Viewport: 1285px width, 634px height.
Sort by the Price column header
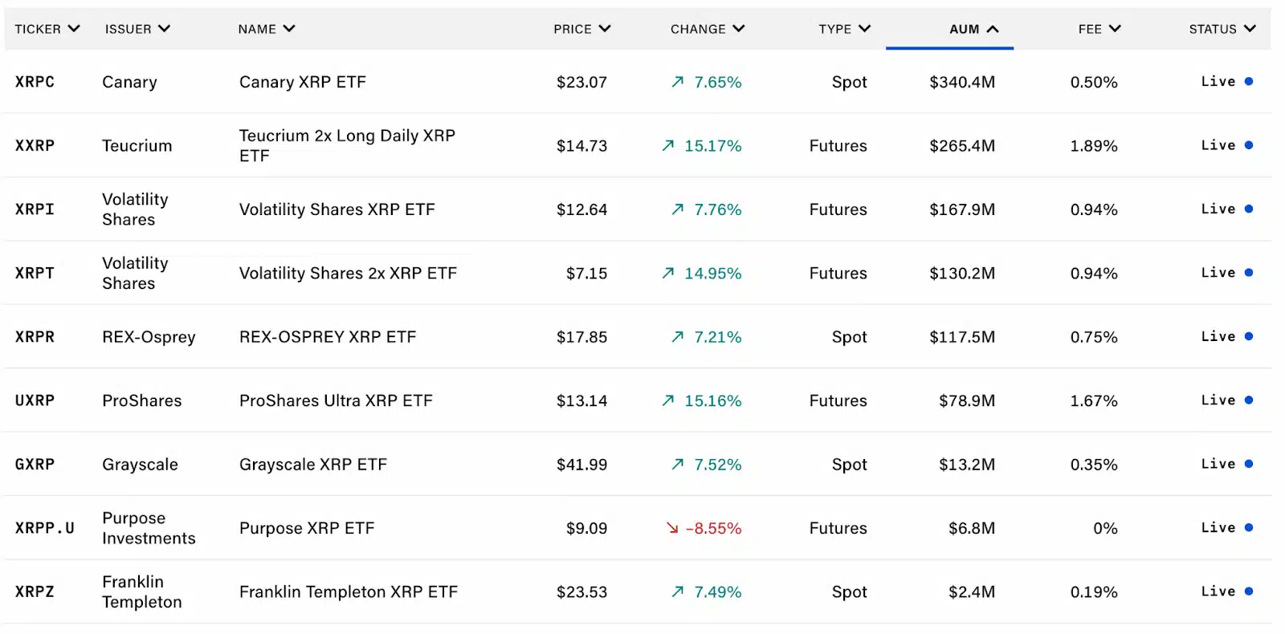(x=581, y=29)
